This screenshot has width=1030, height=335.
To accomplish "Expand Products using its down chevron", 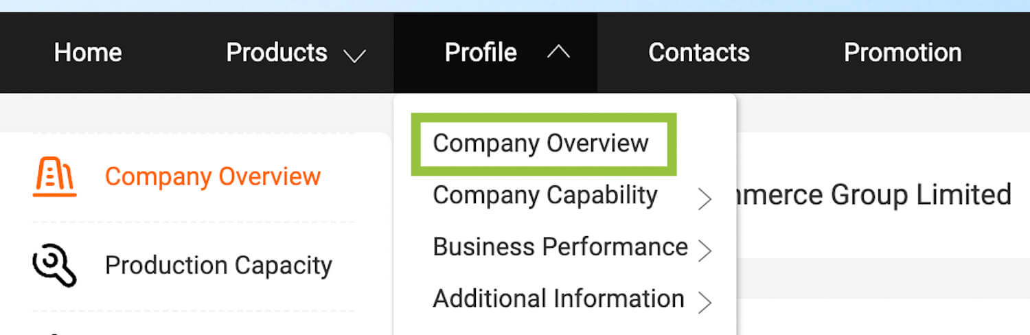I will point(354,55).
